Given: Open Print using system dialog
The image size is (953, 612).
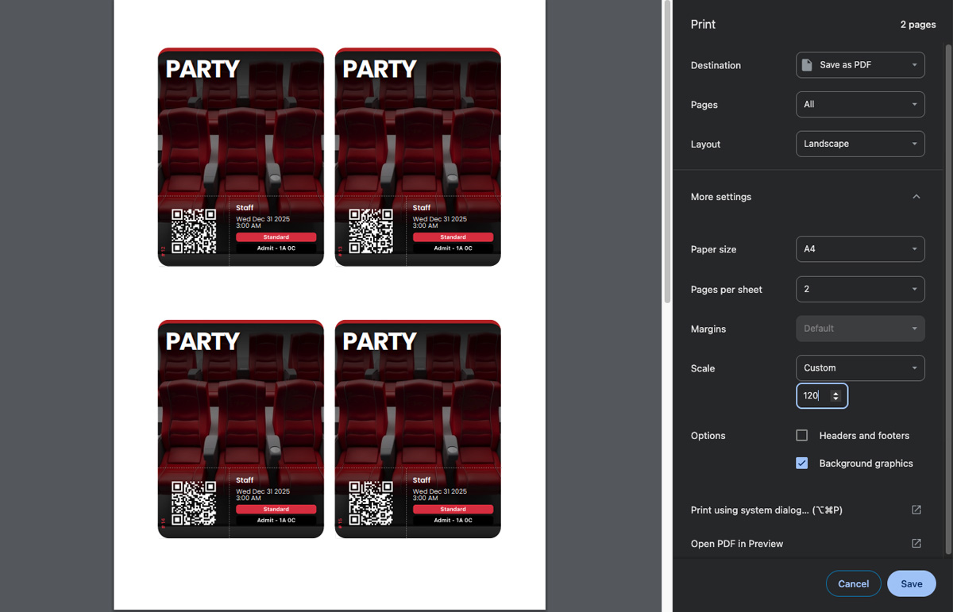Looking at the screenshot, I should click(765, 510).
